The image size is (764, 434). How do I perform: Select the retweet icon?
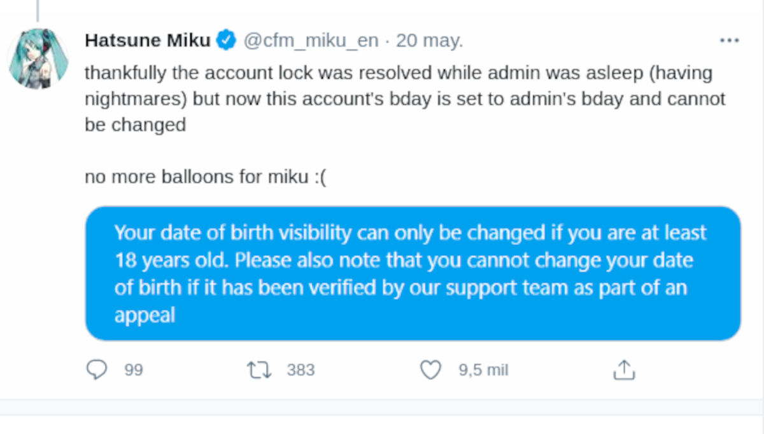pyautogui.click(x=260, y=369)
